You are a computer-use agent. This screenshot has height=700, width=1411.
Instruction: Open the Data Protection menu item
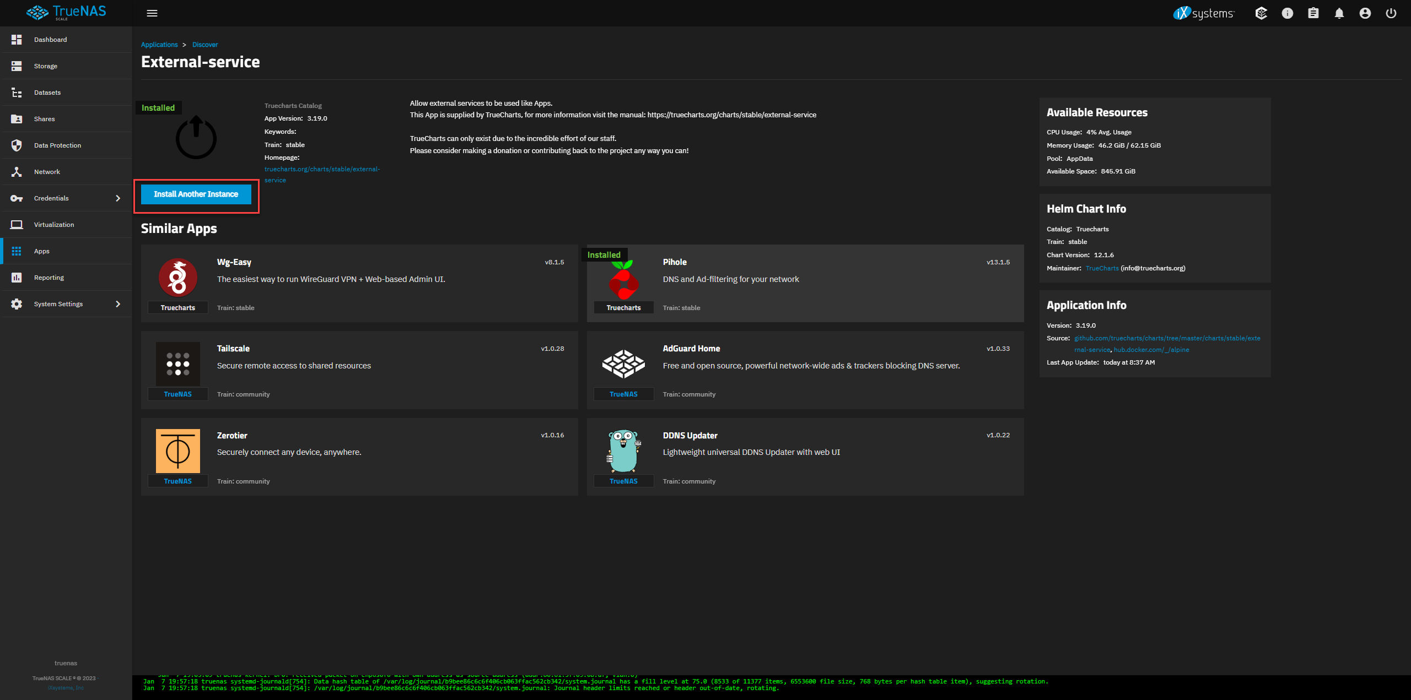[66, 145]
